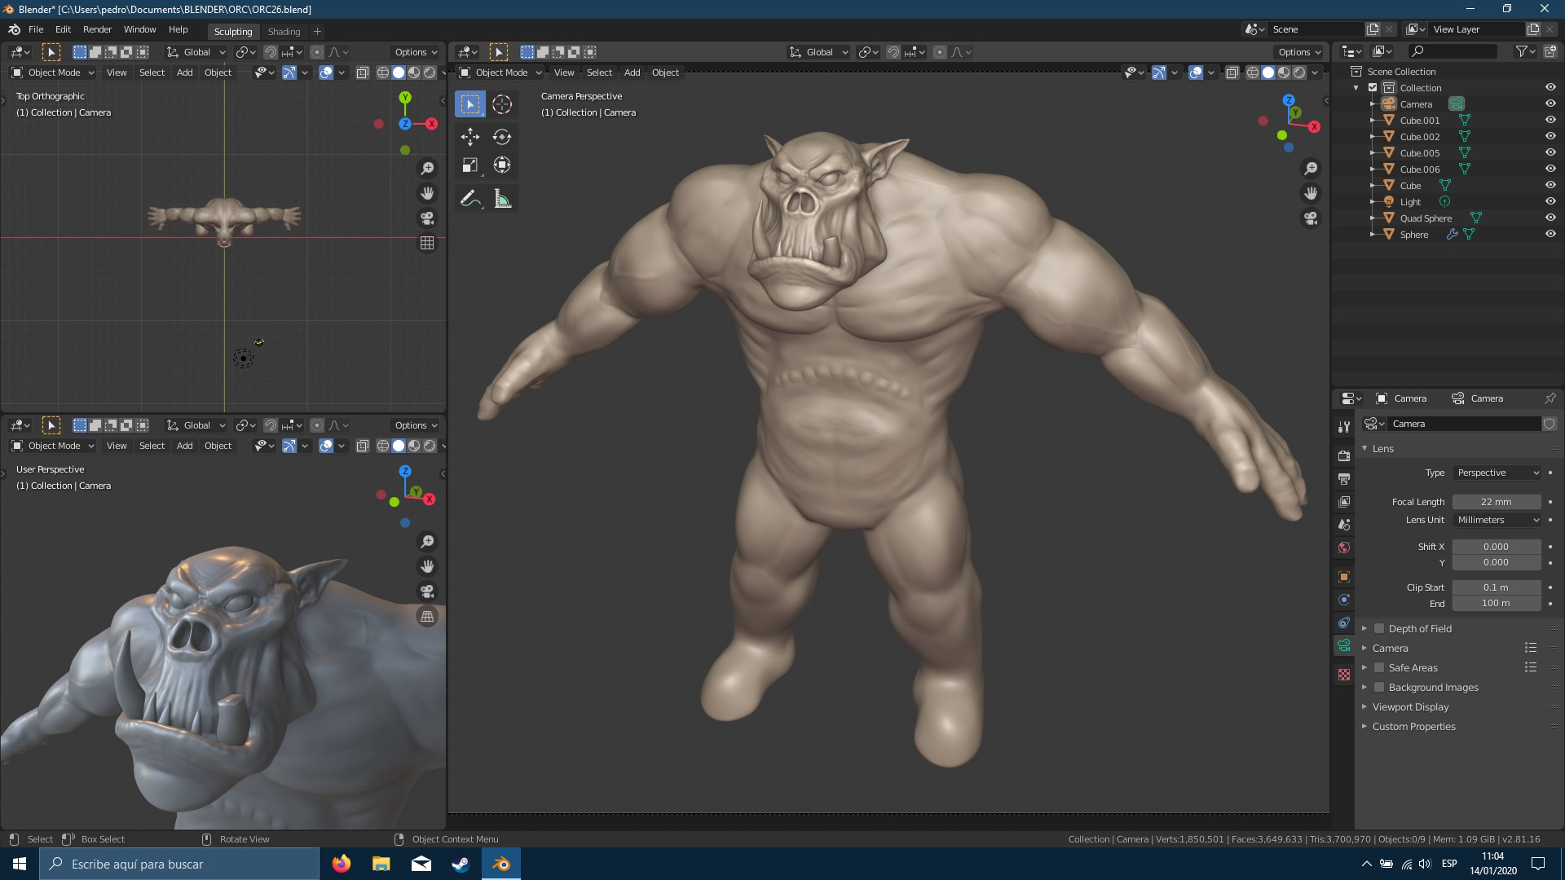The image size is (1565, 880).
Task: Open the Lens Unit Millimeters dropdown
Action: (x=1497, y=520)
